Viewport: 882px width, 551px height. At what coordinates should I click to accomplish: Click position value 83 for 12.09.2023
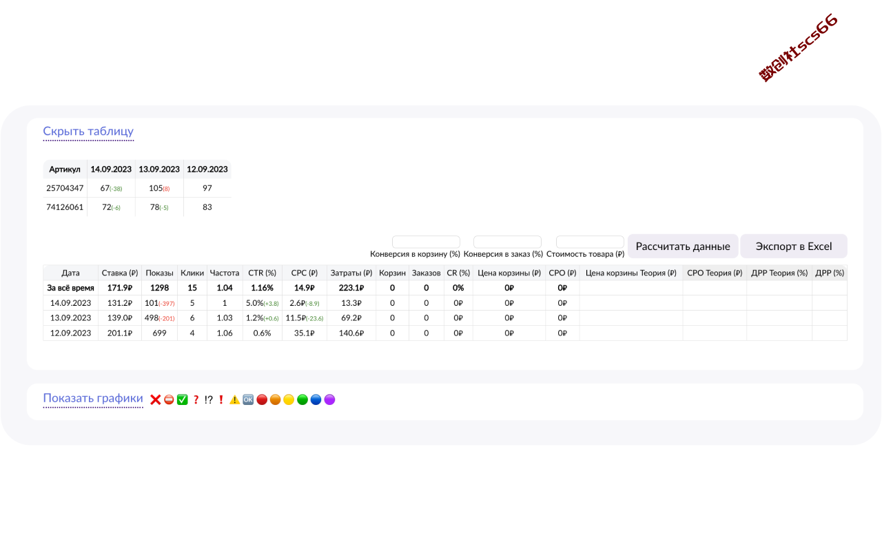(x=207, y=207)
